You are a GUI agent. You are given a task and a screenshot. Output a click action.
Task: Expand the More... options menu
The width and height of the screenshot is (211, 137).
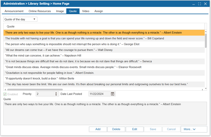194,129
